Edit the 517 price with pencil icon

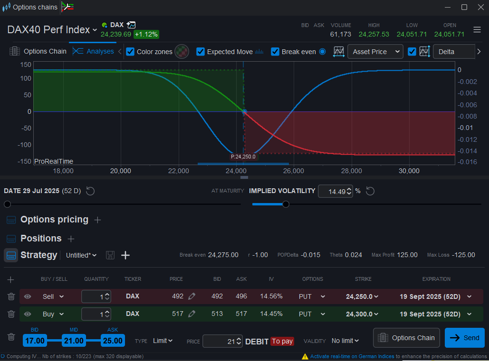coord(192,314)
